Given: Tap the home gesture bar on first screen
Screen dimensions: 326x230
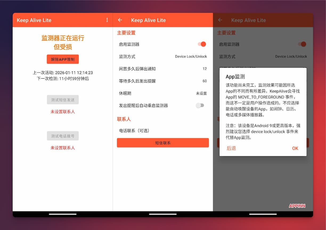Looking at the screenshot, I should 63,214.
